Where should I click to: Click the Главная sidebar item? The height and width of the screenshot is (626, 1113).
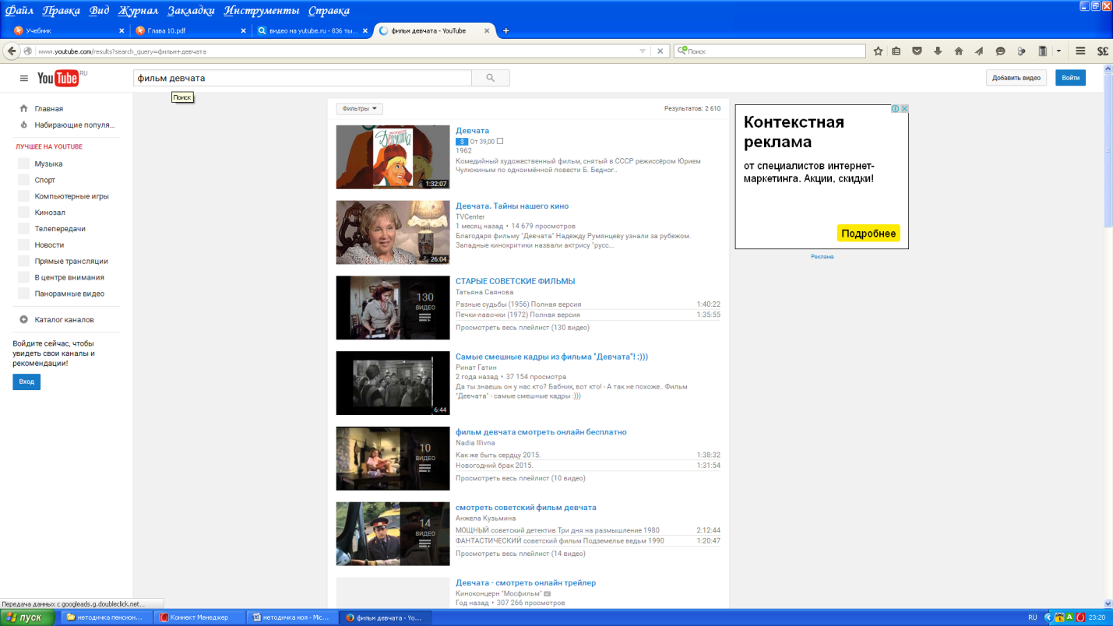(48, 109)
